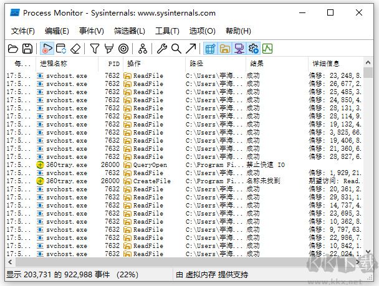
Task: Click the horizontal scrollbar track
Action: click(184, 262)
